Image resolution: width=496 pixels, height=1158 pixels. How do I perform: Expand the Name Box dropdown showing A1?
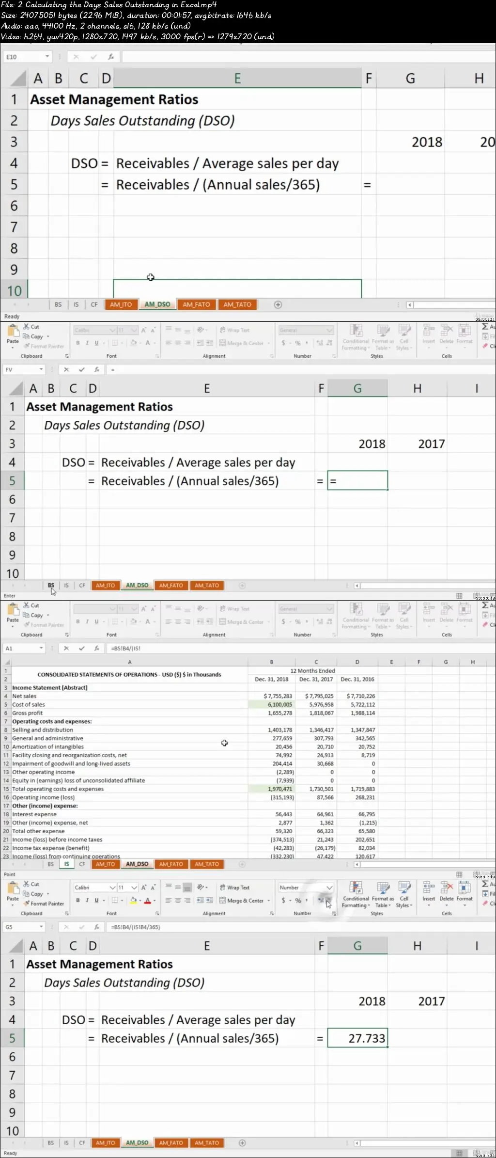(41, 648)
